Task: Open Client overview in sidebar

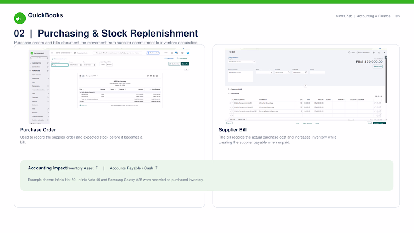Action: (36, 75)
